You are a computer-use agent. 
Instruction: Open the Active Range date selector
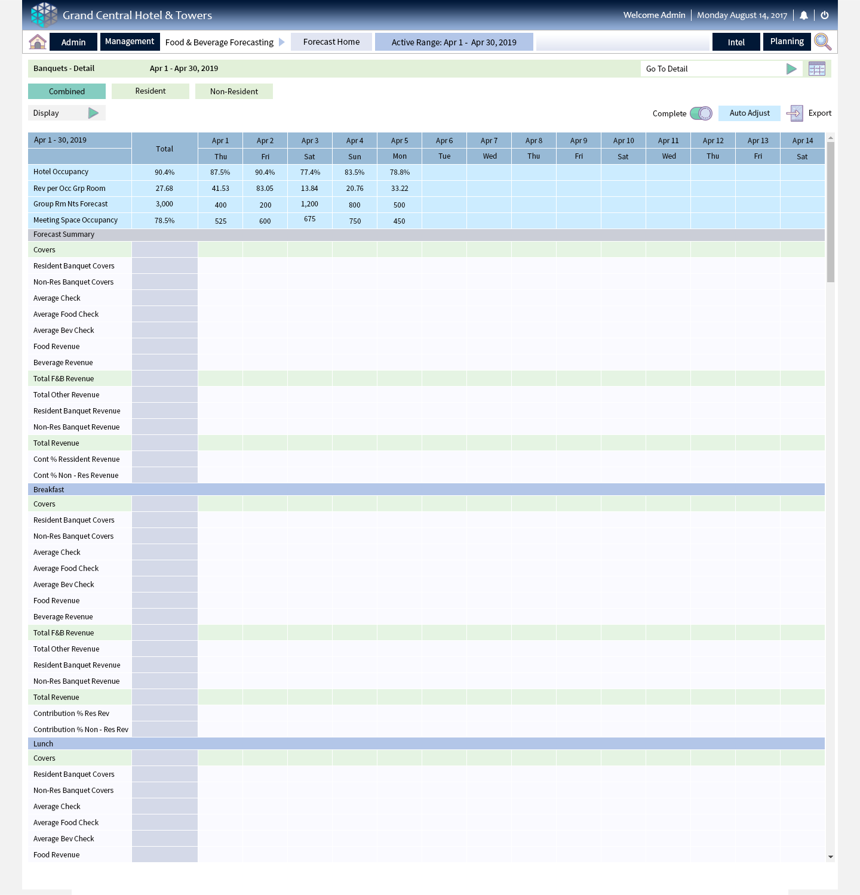point(454,42)
